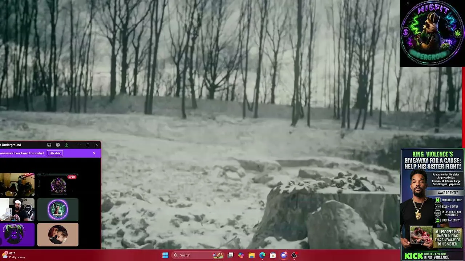The height and width of the screenshot is (261, 465).
Task: Open Task View from the taskbar
Action: pyautogui.click(x=230, y=255)
